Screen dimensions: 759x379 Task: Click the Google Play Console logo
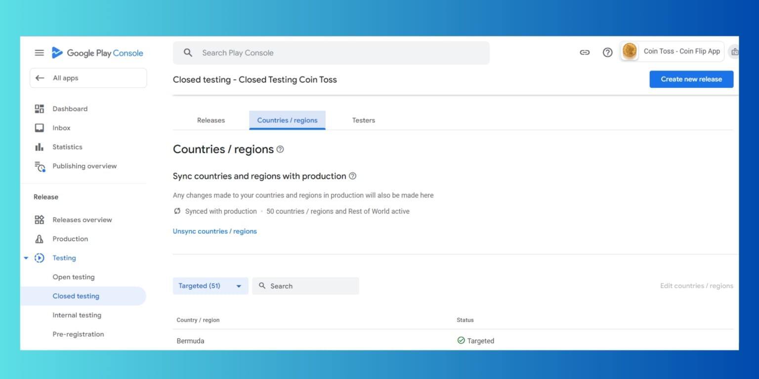97,53
